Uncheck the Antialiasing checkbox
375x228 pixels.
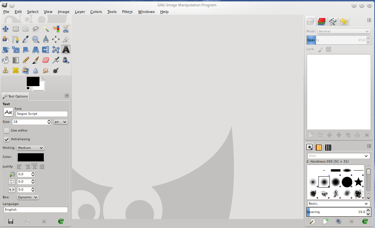pyautogui.click(x=6, y=139)
